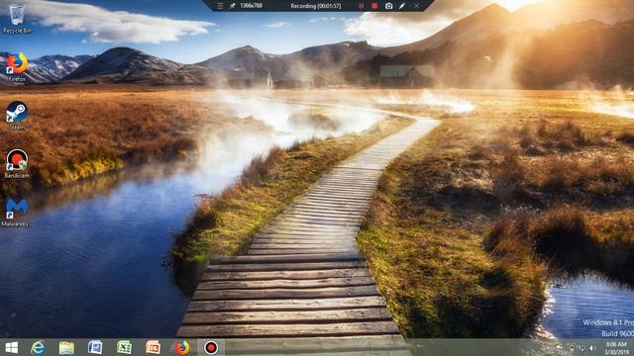Viewport: 634px width, 356px height.
Task: Select the Firefox desktop shortcut
Action: click(17, 67)
